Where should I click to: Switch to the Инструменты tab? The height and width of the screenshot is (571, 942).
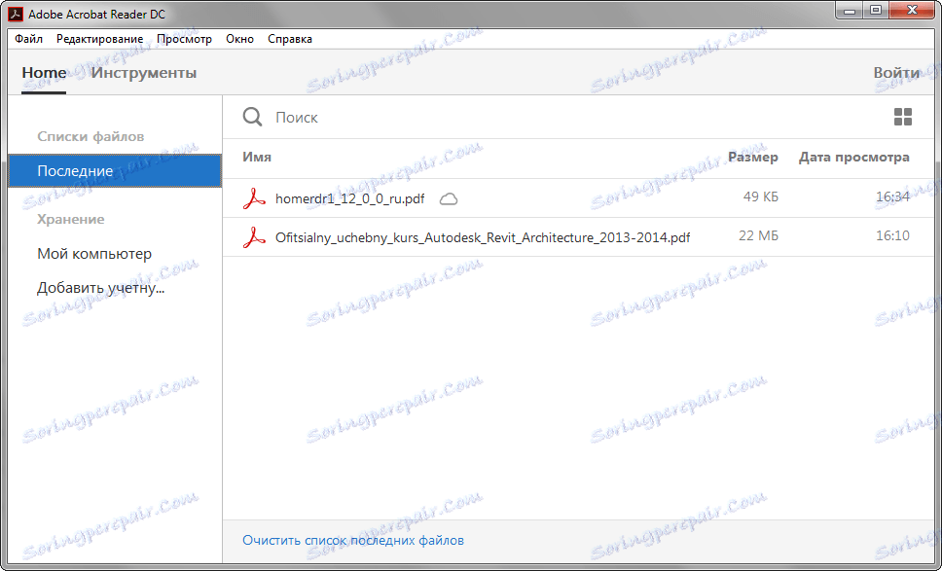point(144,73)
